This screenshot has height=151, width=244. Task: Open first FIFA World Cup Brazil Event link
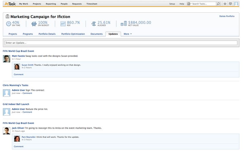click(18, 51)
